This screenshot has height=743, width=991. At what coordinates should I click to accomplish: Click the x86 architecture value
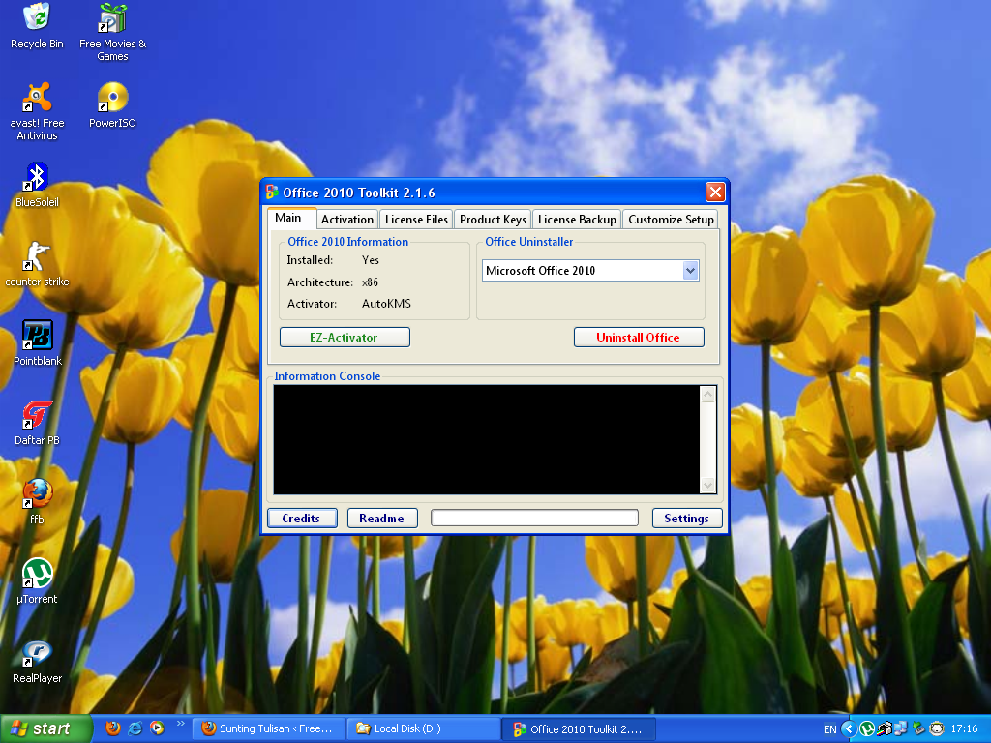pos(371,282)
